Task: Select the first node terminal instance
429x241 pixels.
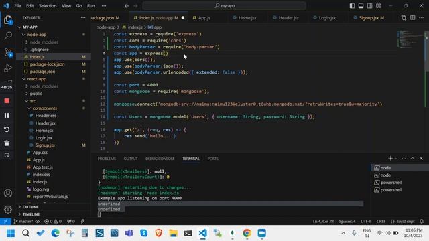Action: pyautogui.click(x=400, y=168)
